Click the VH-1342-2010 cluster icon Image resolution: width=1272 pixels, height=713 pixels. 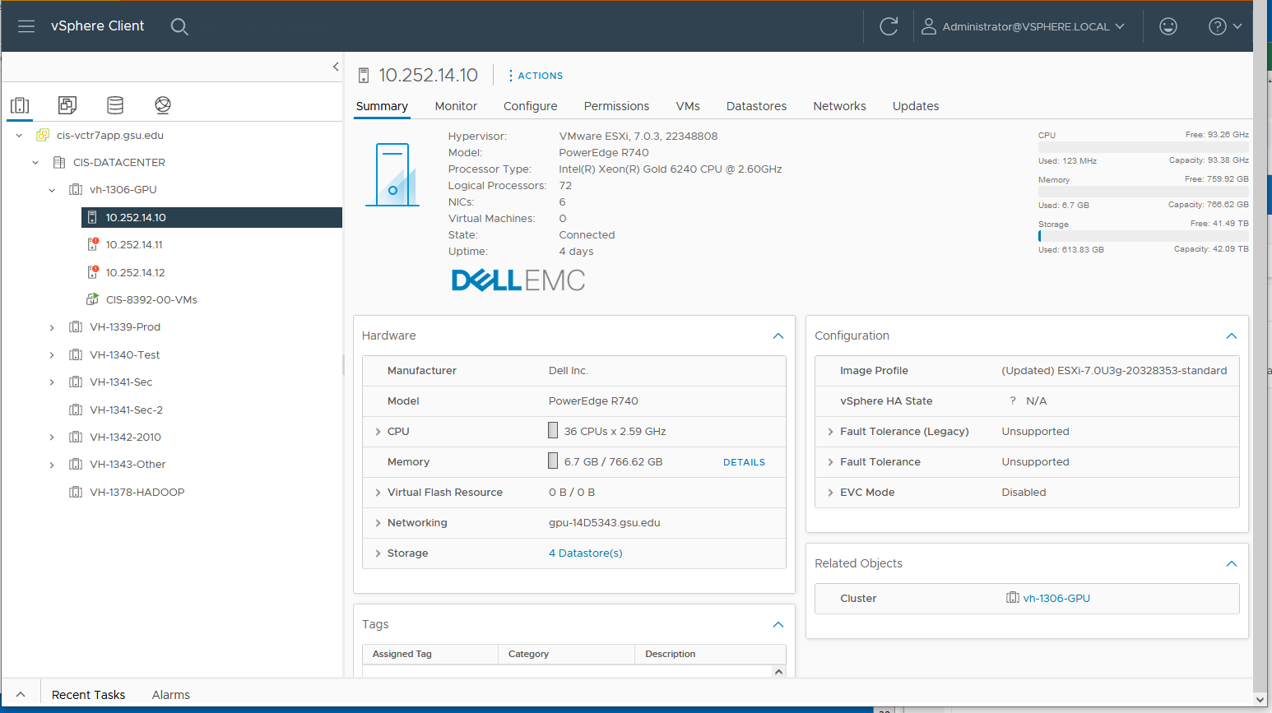[76, 438]
